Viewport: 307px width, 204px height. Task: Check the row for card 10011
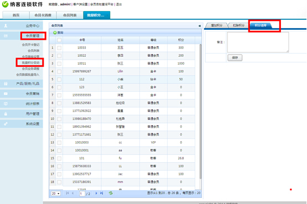[59, 63]
